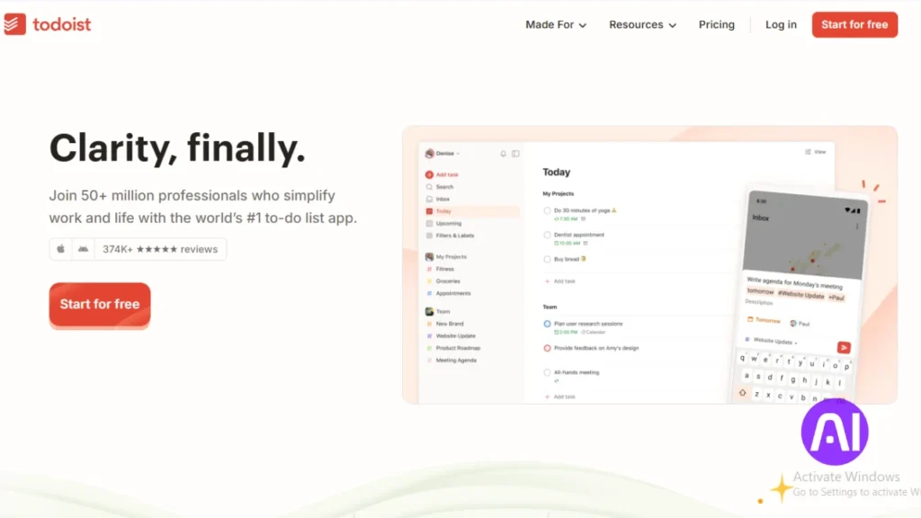
Task: Click the Start for free button
Action: click(x=99, y=304)
